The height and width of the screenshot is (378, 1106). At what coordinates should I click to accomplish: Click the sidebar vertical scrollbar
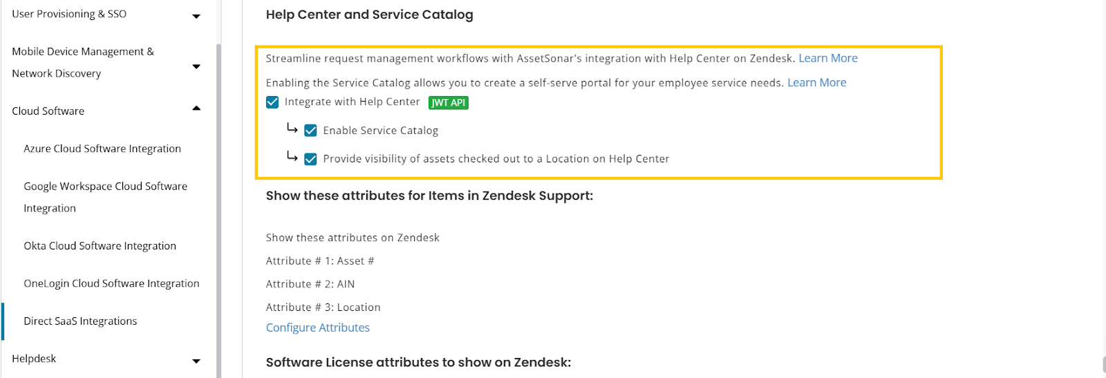click(x=218, y=207)
